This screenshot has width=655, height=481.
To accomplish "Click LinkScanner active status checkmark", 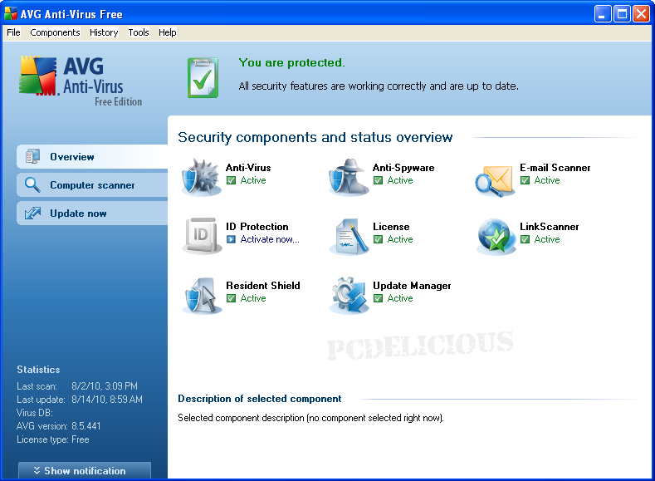I will [x=525, y=239].
